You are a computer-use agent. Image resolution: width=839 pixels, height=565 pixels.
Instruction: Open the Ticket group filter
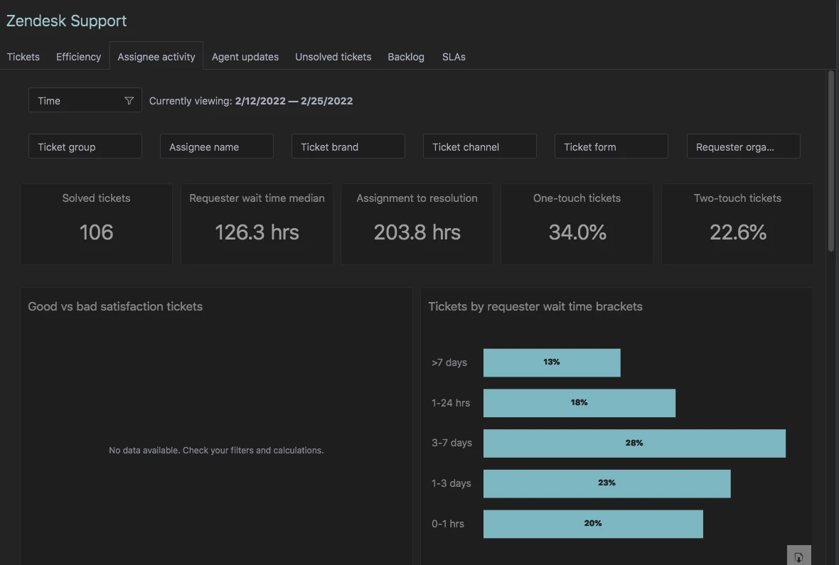85,146
